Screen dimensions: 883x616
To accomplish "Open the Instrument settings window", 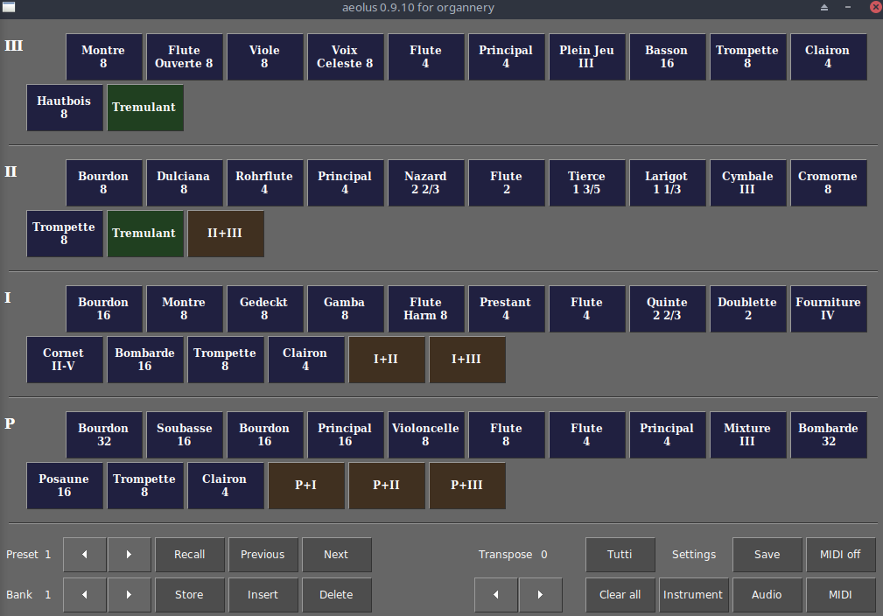I will [x=694, y=595].
